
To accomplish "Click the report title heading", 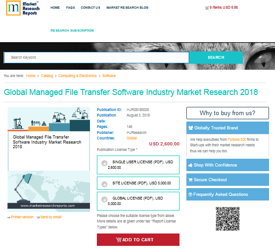I will [x=131, y=92].
